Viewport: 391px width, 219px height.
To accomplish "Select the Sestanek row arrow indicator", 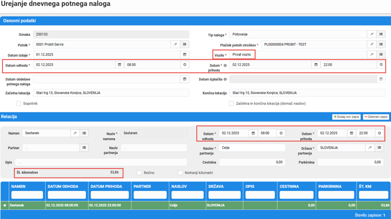I will coord(5,205).
